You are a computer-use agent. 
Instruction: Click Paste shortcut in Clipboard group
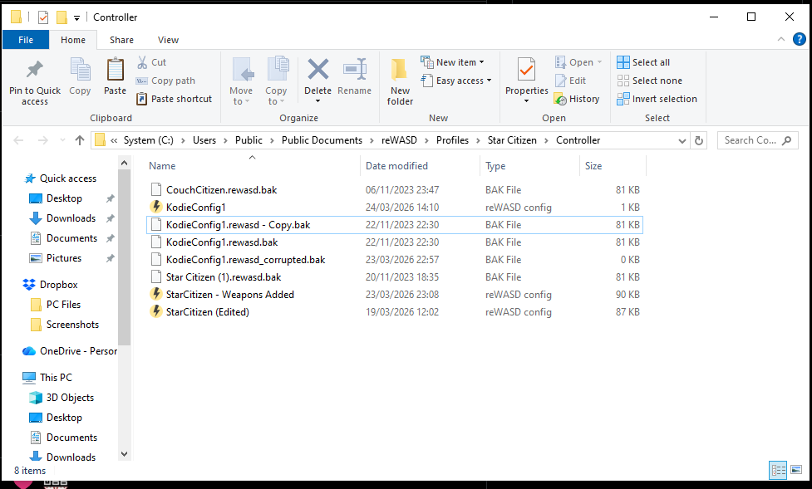[x=174, y=99]
